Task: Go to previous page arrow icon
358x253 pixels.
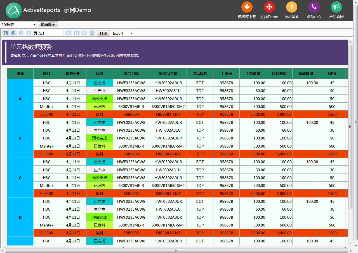Action: [29, 33]
